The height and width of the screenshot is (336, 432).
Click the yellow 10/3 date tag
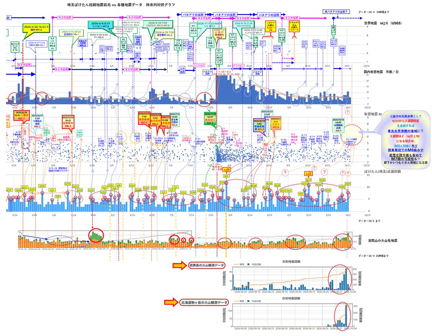(x=348, y=184)
